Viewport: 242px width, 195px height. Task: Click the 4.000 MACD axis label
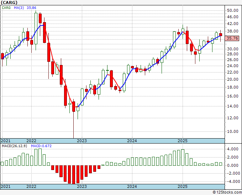tap(233, 149)
